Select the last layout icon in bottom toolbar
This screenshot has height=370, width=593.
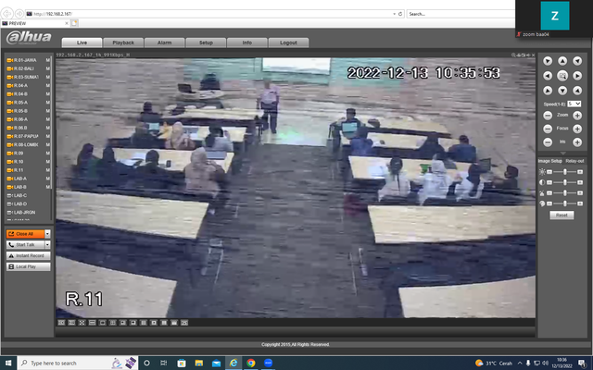point(184,323)
